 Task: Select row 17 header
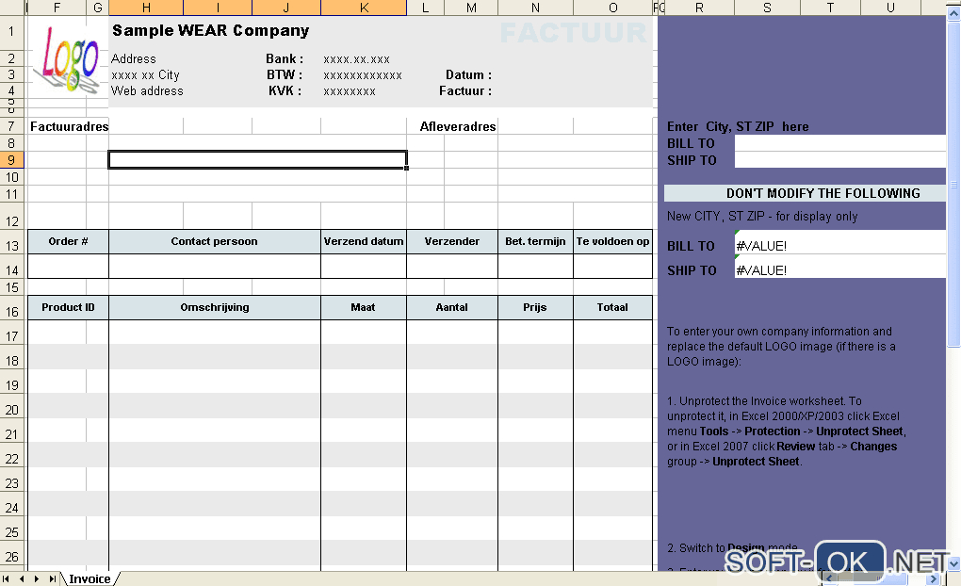(x=11, y=333)
